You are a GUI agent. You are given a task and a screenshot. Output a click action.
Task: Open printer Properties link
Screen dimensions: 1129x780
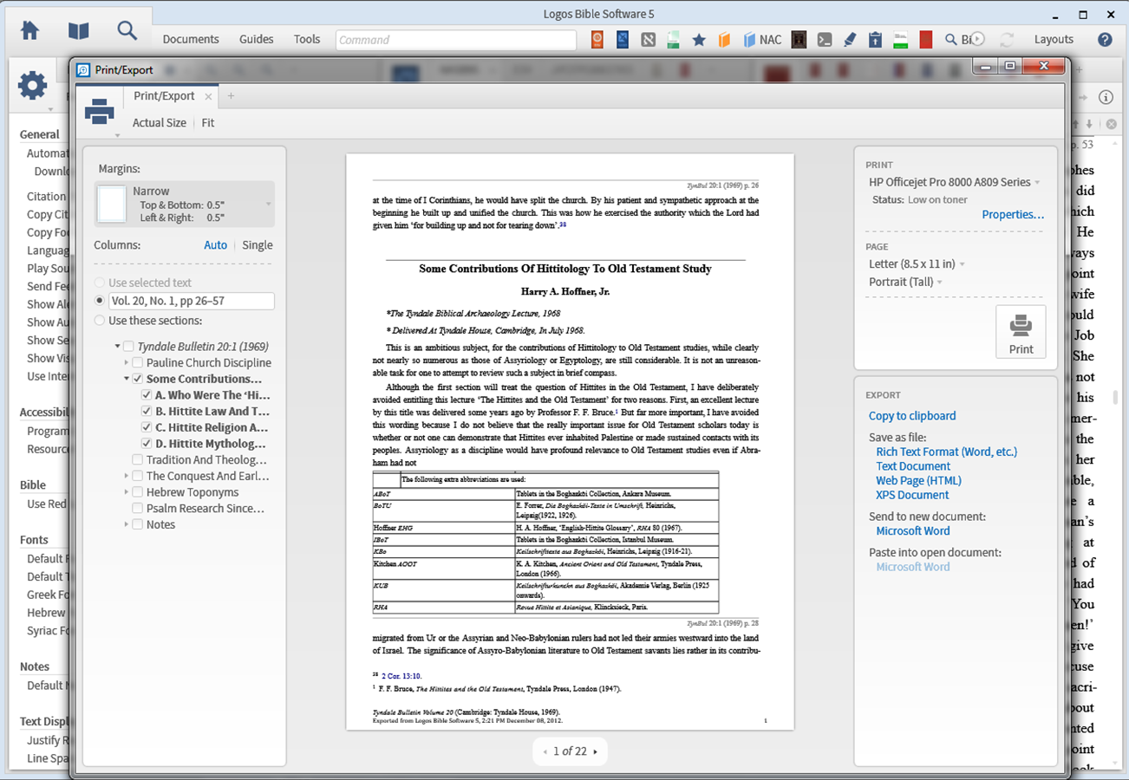click(x=1013, y=214)
